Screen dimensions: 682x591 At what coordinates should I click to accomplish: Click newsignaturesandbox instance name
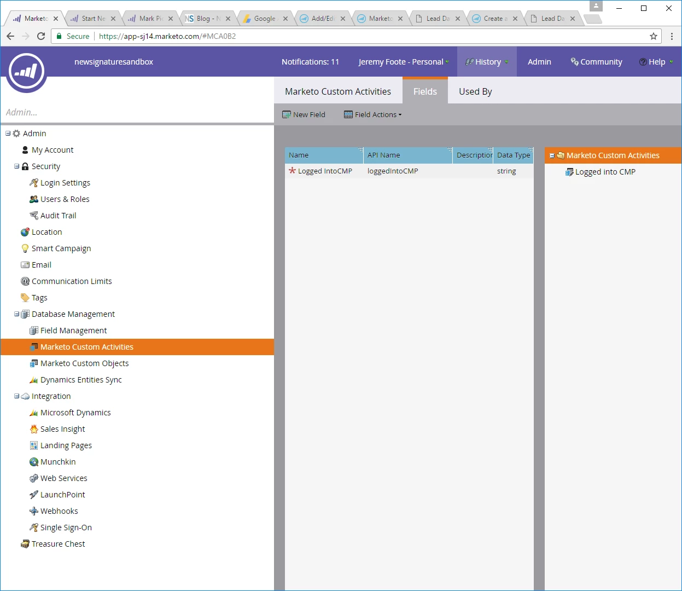pyautogui.click(x=114, y=62)
